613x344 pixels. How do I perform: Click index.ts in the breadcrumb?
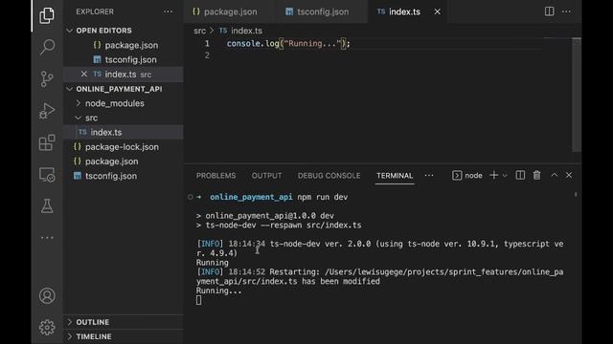[x=246, y=31]
